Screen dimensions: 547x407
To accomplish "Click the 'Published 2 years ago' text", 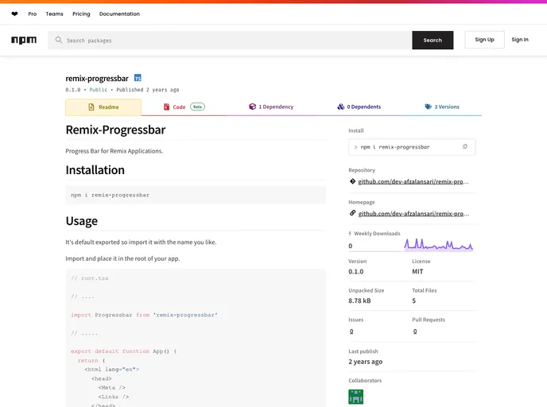I will pyautogui.click(x=148, y=90).
